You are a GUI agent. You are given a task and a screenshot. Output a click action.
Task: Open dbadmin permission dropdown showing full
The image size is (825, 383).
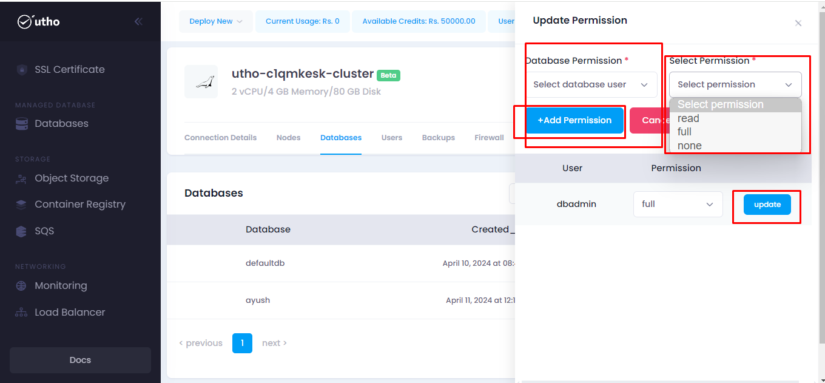click(678, 204)
